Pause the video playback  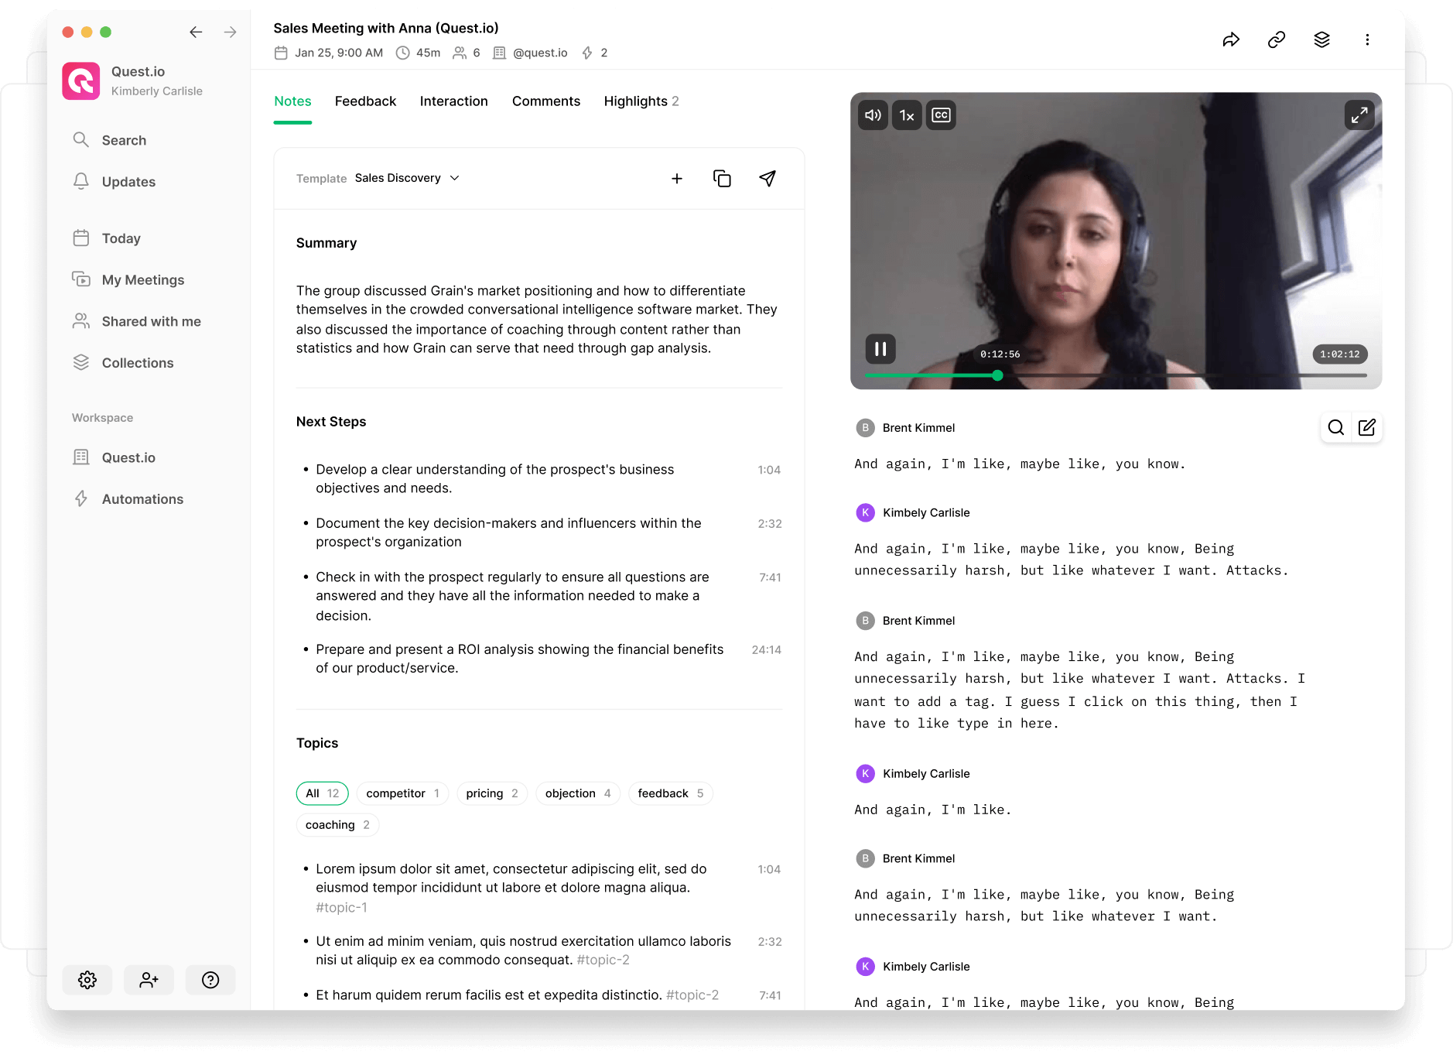tap(880, 349)
